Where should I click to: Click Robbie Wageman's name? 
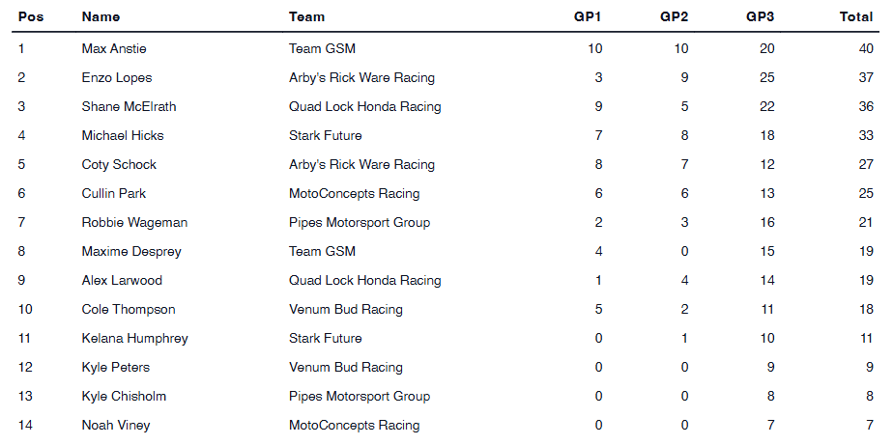[134, 222]
